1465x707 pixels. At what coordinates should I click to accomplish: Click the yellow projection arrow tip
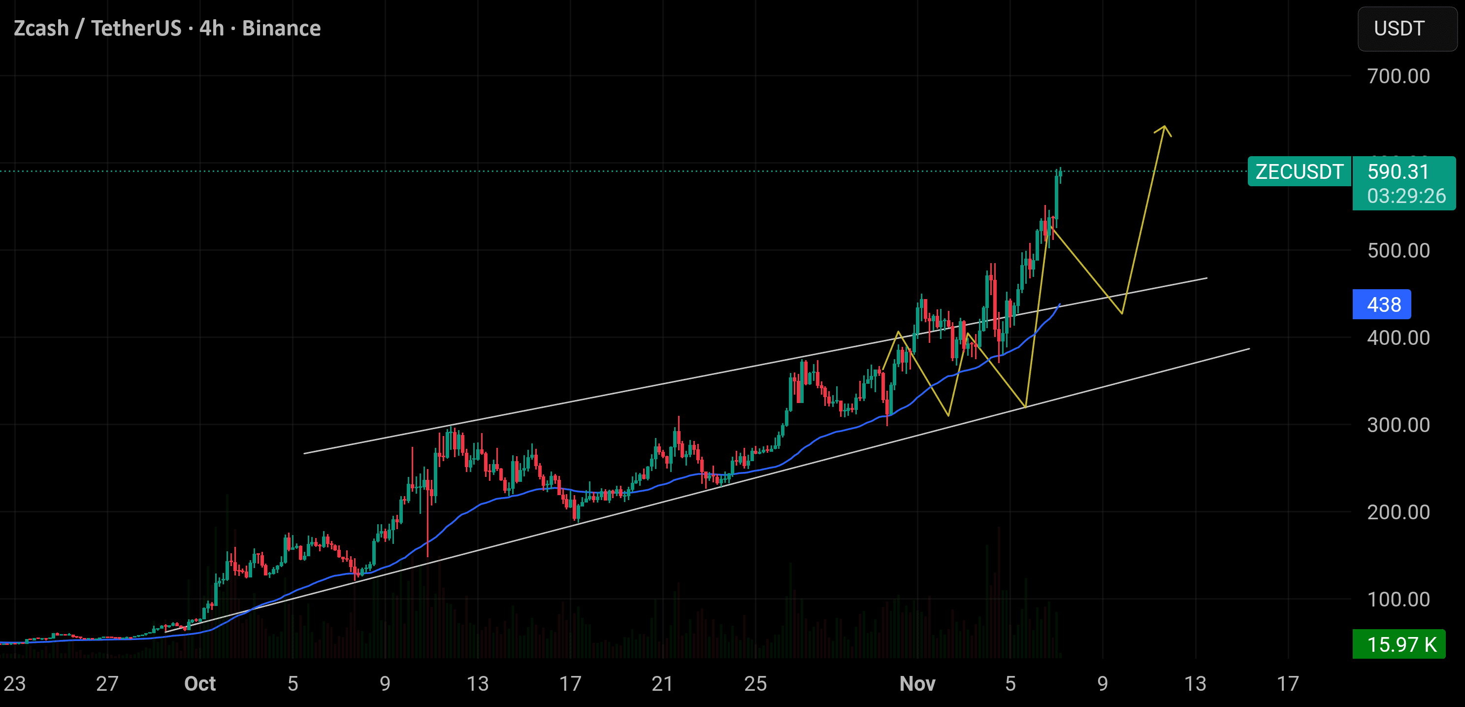pyautogui.click(x=1164, y=128)
